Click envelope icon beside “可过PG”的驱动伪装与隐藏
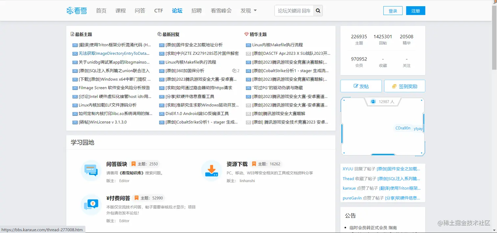The image size is (497, 233). tap(248, 88)
